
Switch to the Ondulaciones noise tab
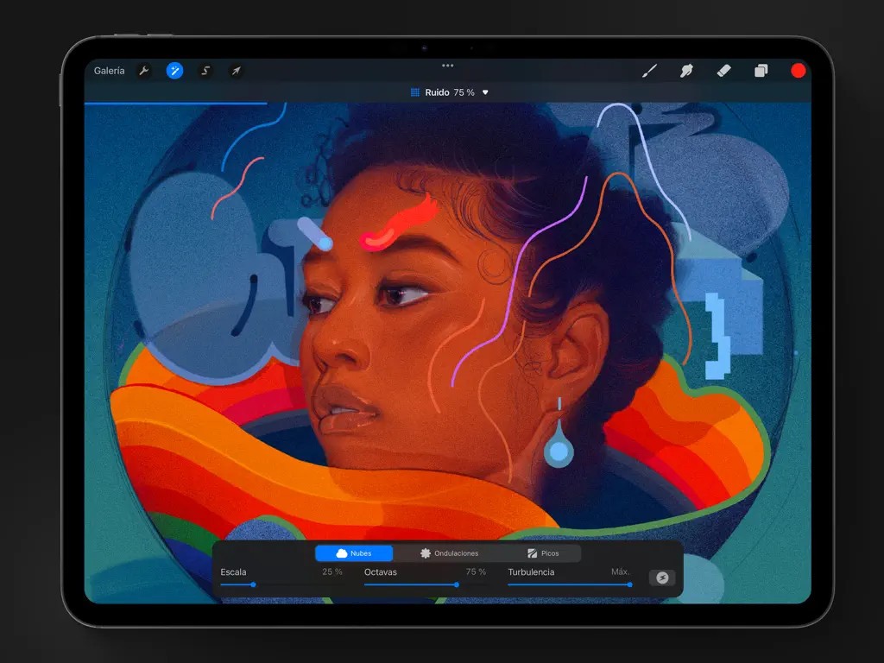coord(448,553)
